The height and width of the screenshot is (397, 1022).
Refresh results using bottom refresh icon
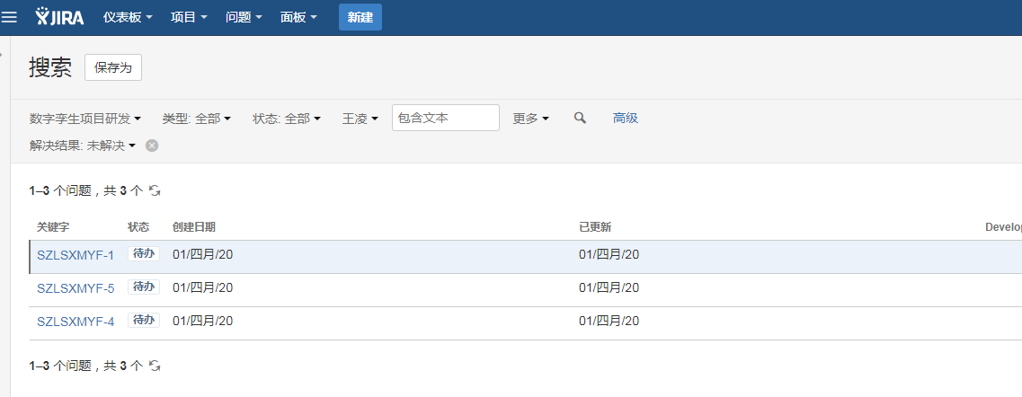(156, 366)
